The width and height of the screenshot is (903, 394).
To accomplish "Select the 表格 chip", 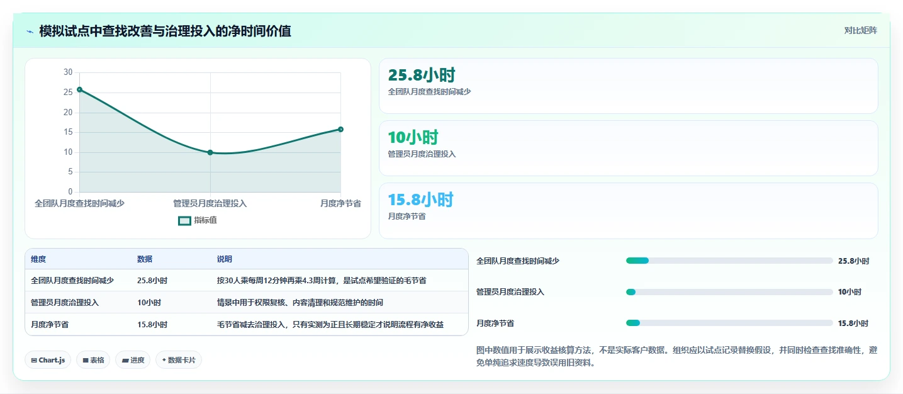I will pyautogui.click(x=93, y=360).
